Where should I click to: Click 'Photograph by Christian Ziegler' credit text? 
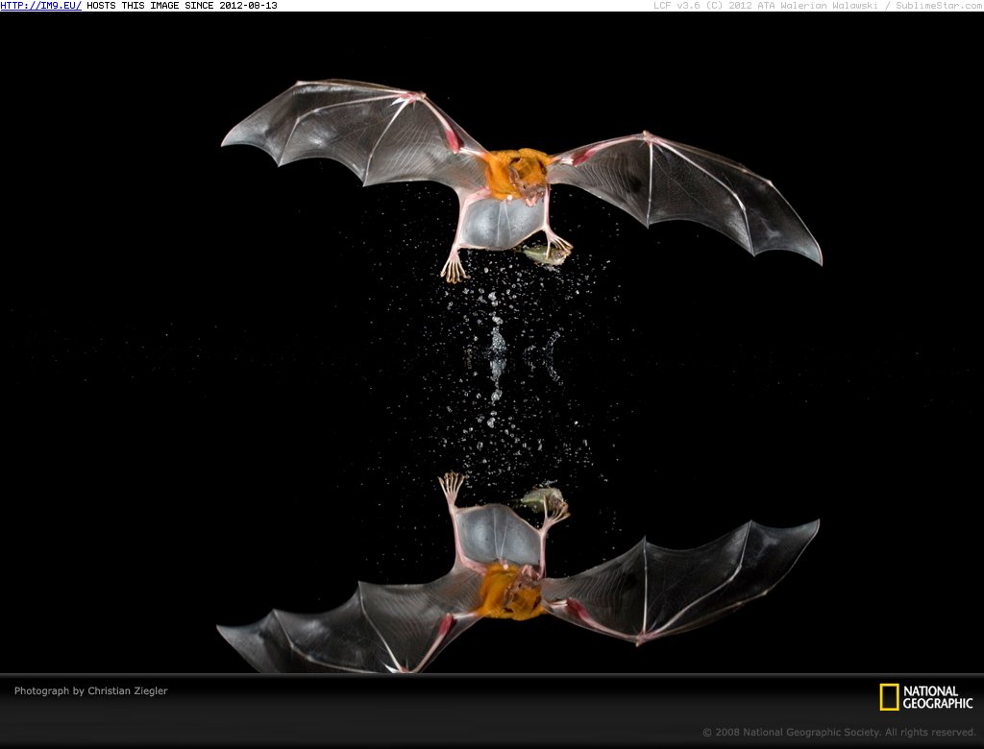pyautogui.click(x=91, y=690)
